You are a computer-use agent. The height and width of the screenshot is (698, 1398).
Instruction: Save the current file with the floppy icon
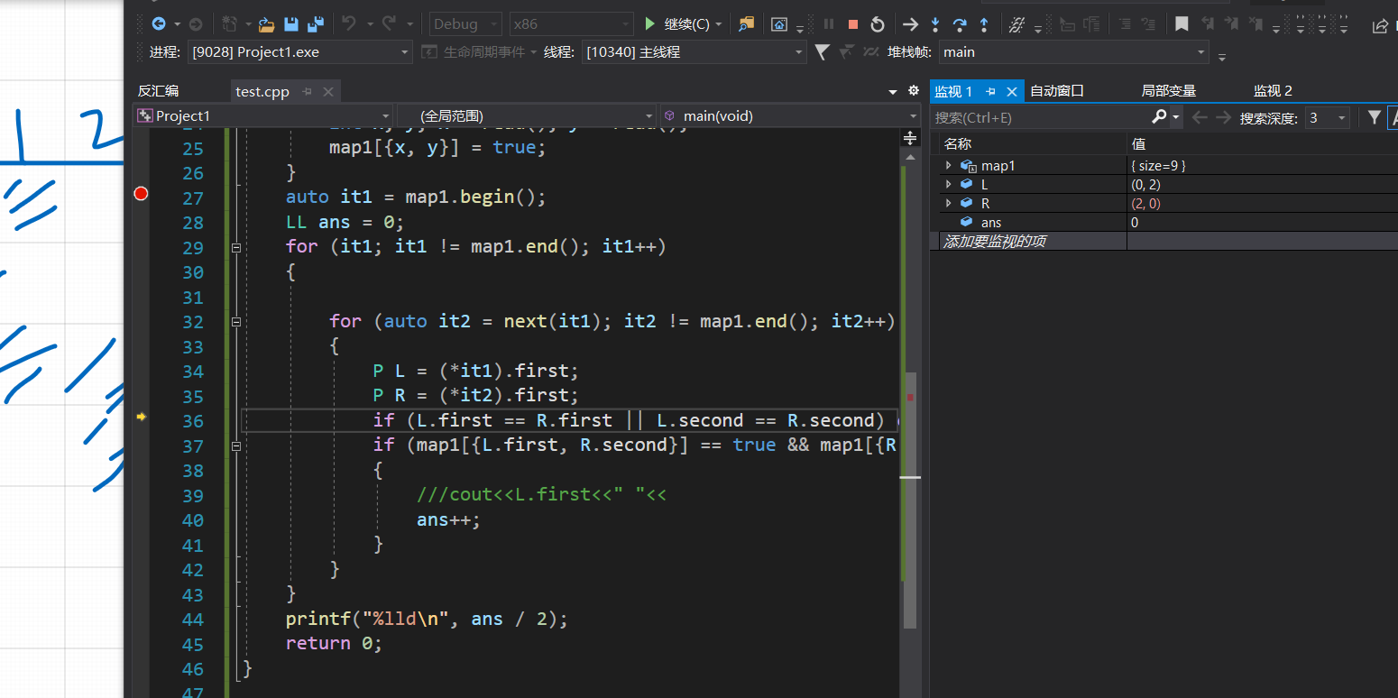point(291,24)
